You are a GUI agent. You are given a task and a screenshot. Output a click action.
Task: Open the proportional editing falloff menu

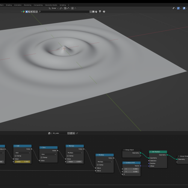click(x=76, y=8)
